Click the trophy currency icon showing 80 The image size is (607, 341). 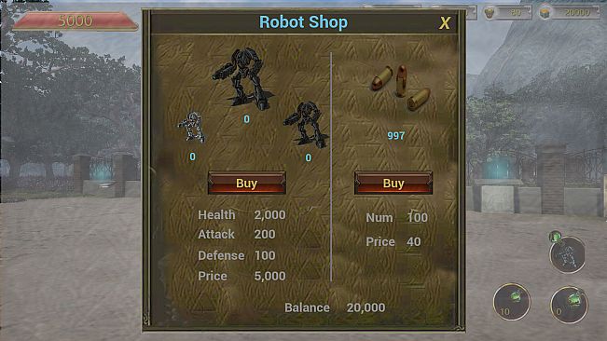pos(490,13)
